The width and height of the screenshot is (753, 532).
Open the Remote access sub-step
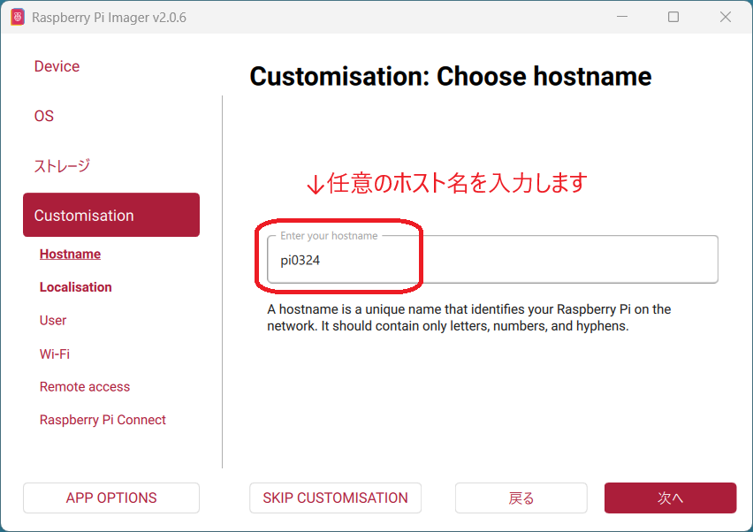pyautogui.click(x=85, y=386)
